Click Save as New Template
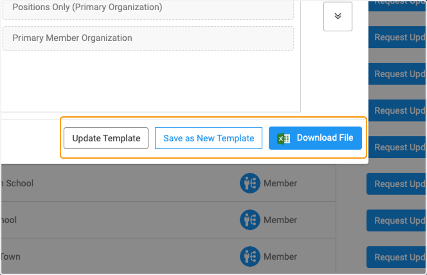 point(209,138)
